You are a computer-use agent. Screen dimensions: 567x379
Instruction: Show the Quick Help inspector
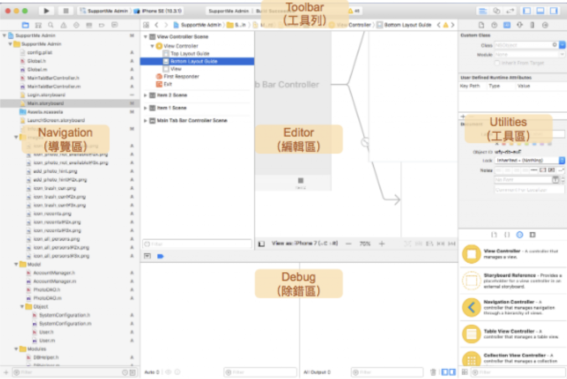(x=494, y=25)
